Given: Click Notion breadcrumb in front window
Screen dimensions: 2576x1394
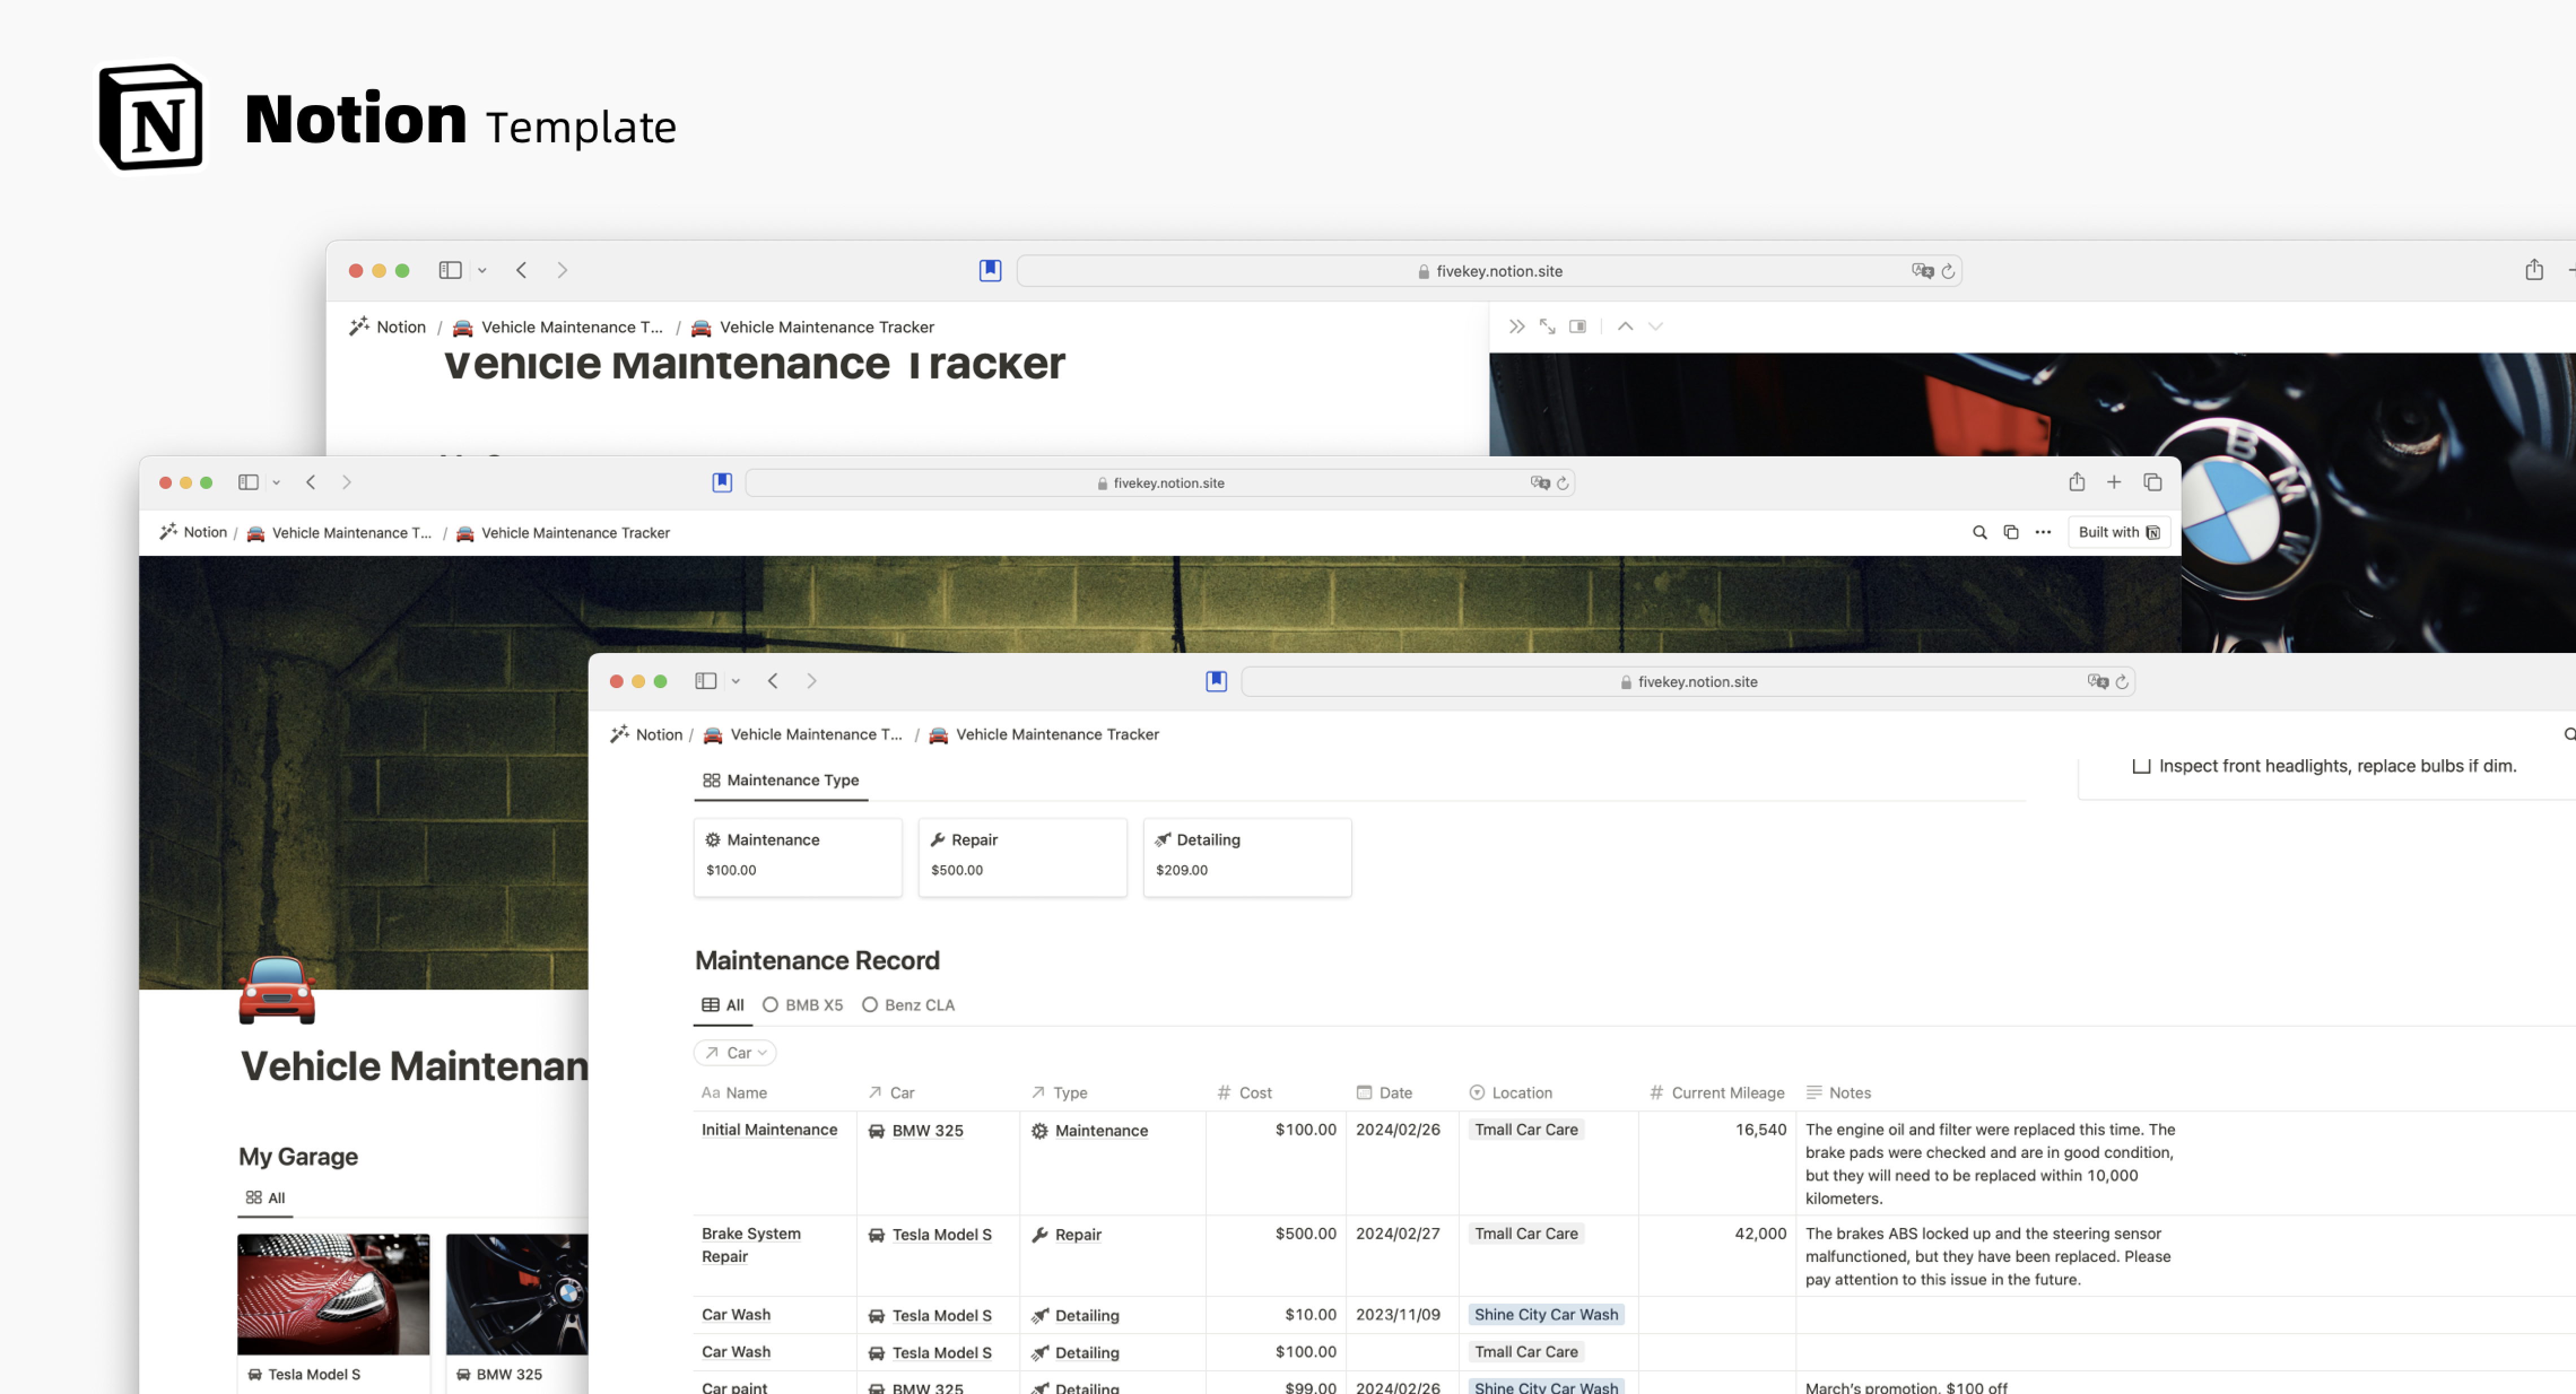Looking at the screenshot, I should tap(647, 734).
